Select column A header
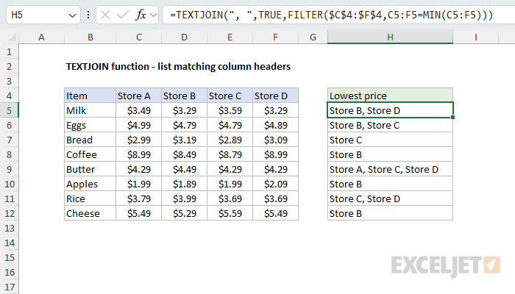Screen dimensions: 515x294 point(41,37)
